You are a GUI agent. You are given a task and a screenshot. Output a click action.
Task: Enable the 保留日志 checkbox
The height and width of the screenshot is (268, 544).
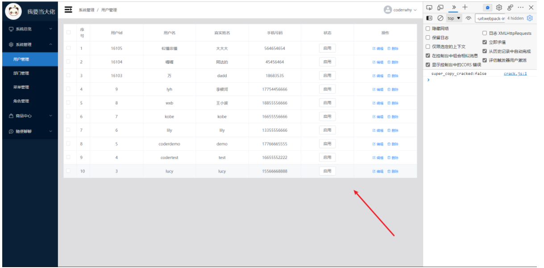coord(428,38)
